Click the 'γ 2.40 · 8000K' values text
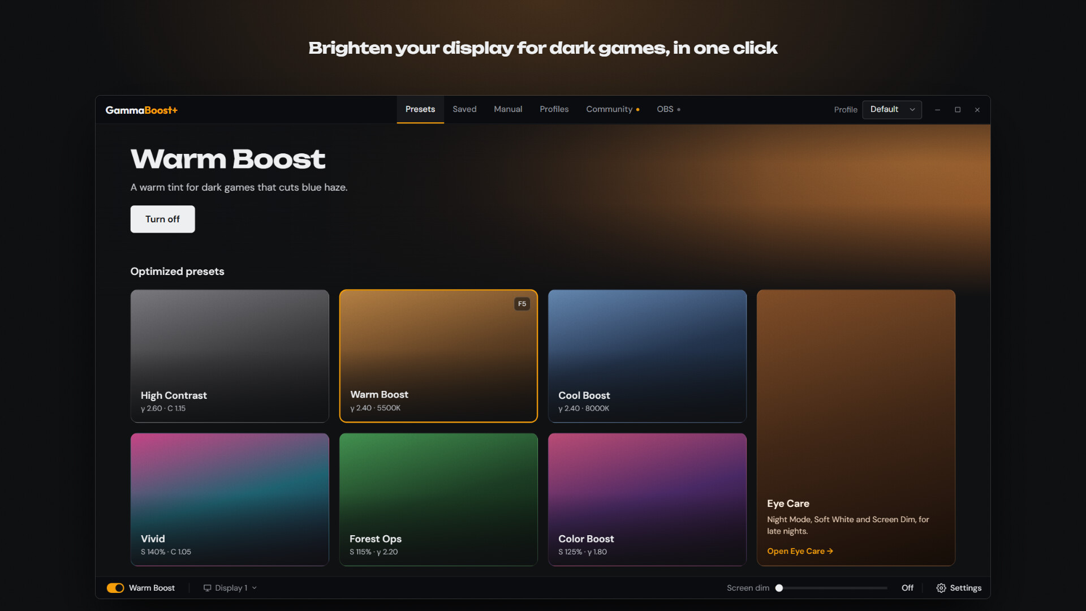The image size is (1086, 611). point(584,408)
